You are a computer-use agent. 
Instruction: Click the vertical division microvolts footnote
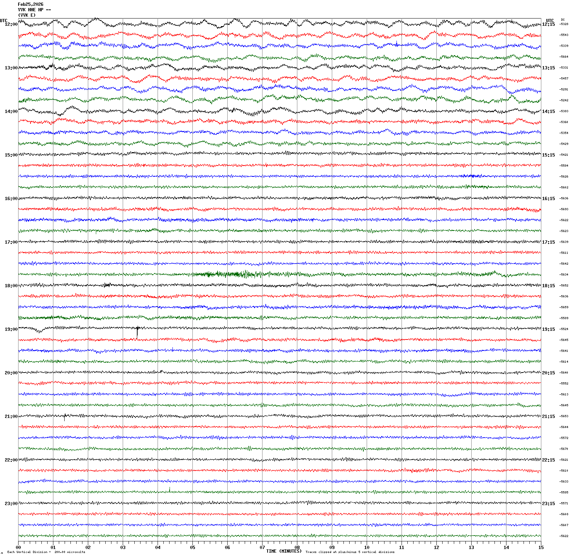tap(46, 552)
